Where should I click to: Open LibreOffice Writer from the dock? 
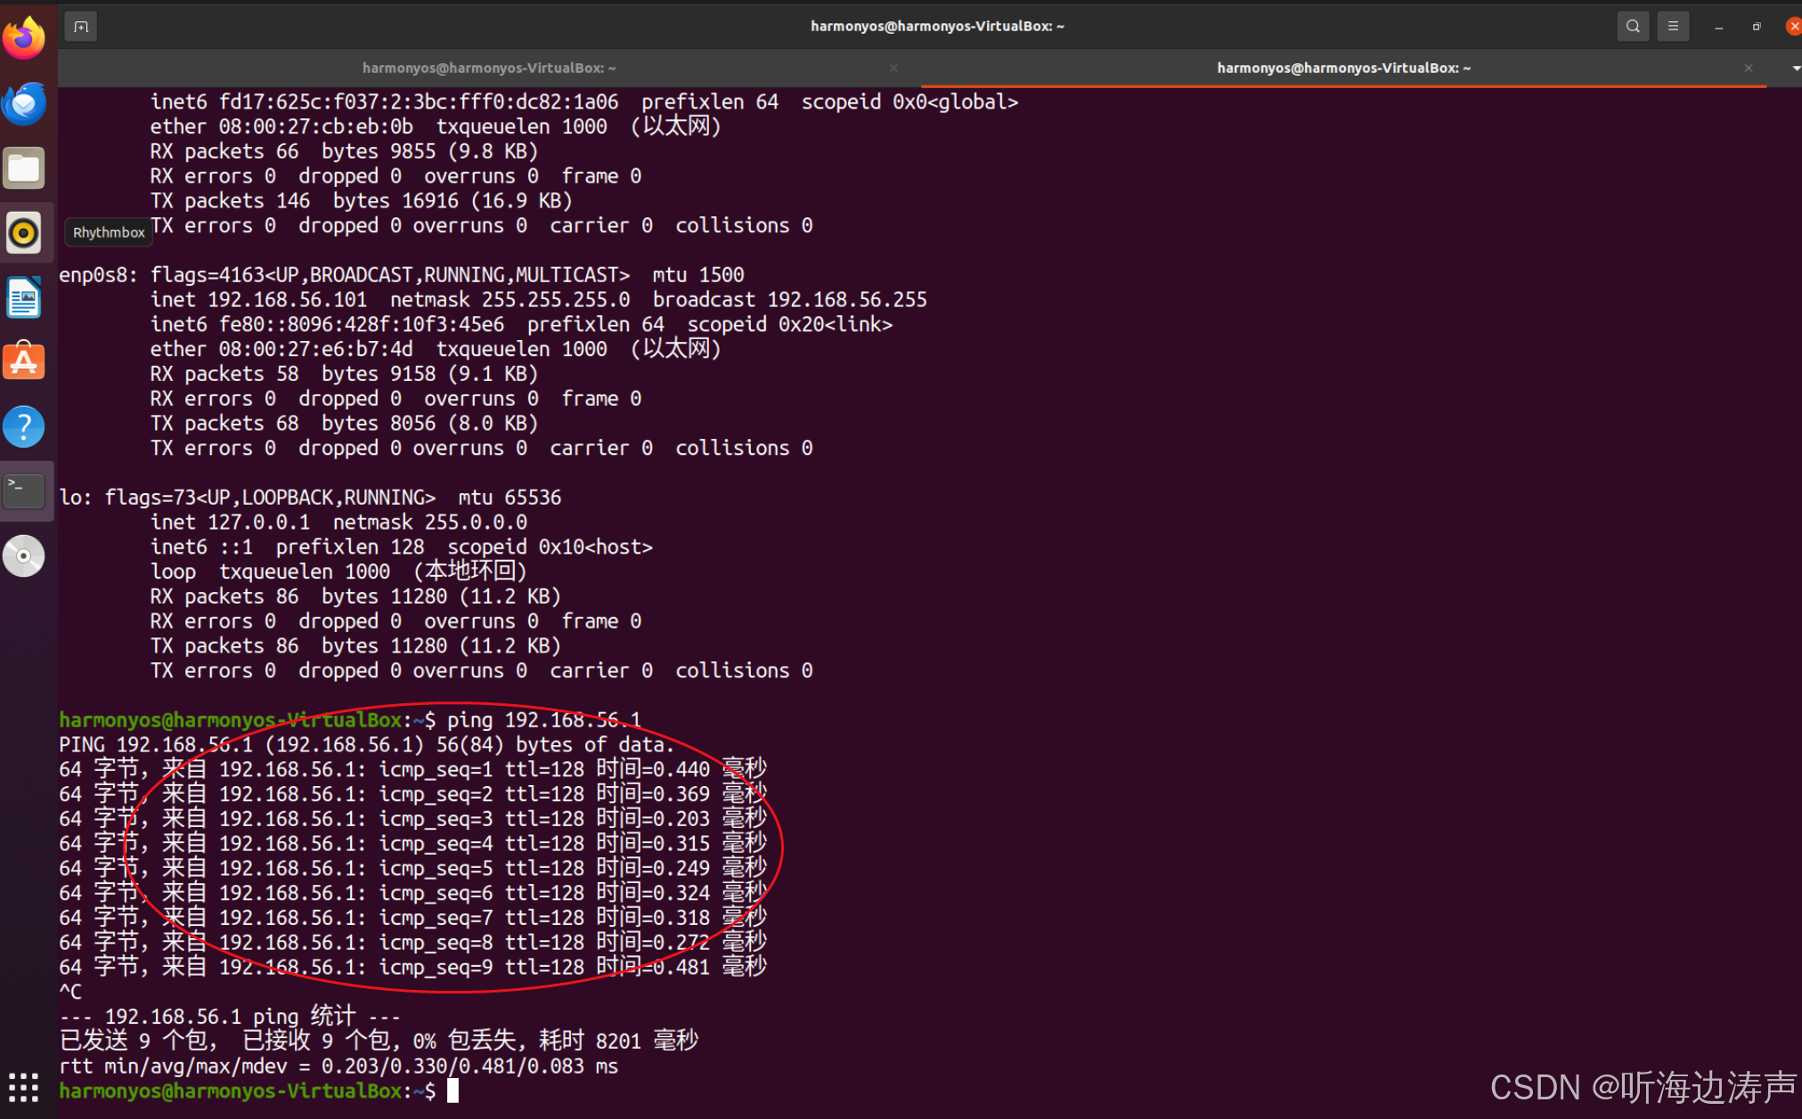coord(24,297)
